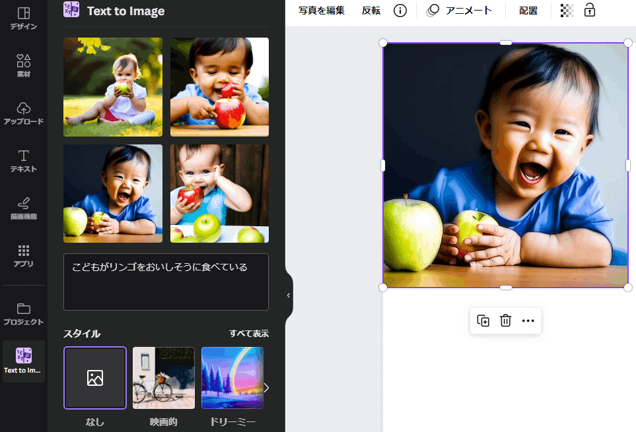Viewport: 636px width, 432px height.
Task: Click the bottom-right corner handle of image
Action: coord(628,288)
